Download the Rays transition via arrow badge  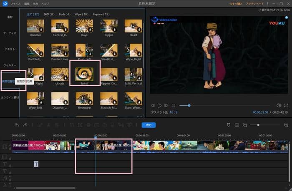point(90,30)
